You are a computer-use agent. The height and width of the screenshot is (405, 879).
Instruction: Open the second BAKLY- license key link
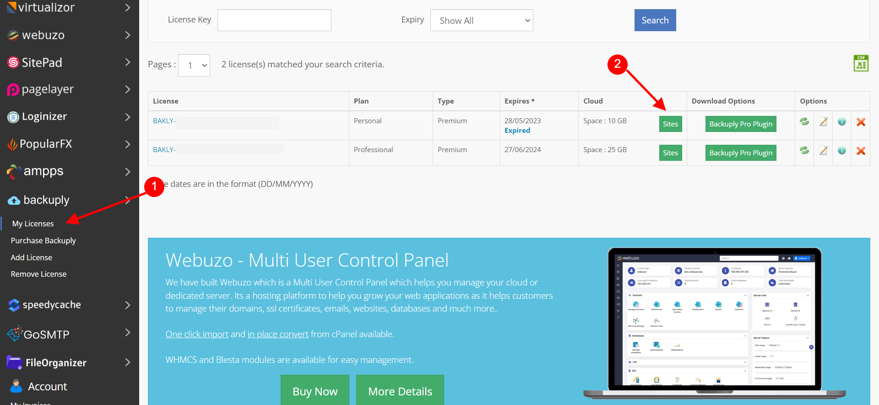tap(164, 149)
